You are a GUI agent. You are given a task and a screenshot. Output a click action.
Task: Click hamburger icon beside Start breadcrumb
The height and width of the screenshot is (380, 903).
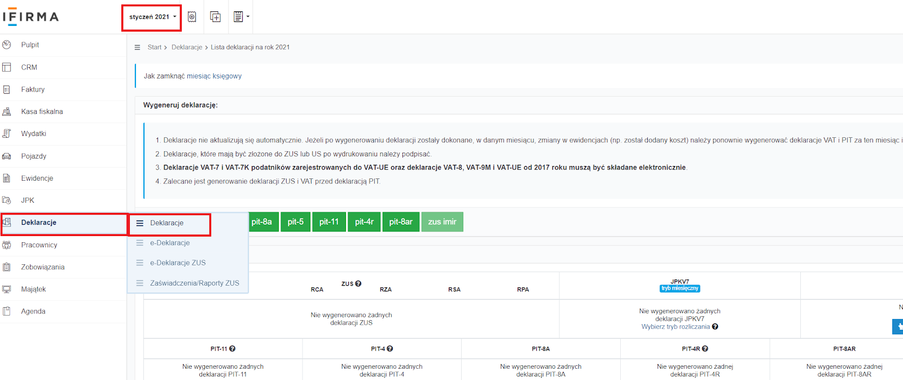tap(137, 47)
